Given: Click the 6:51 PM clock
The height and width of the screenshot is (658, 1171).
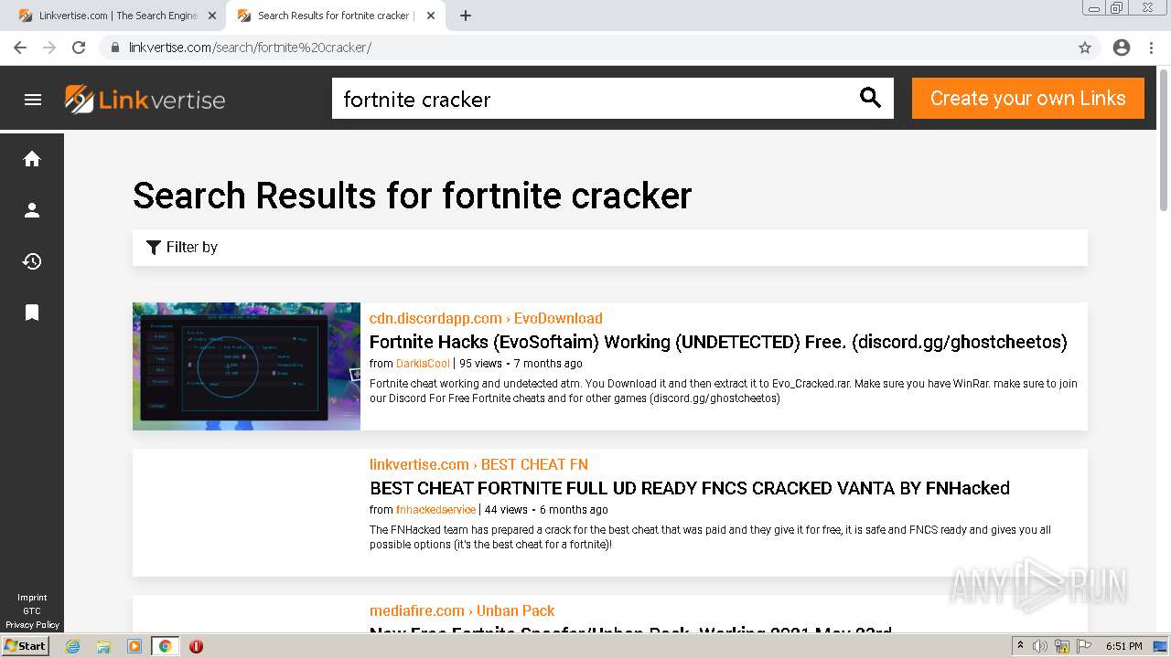Looking at the screenshot, I should (1123, 646).
